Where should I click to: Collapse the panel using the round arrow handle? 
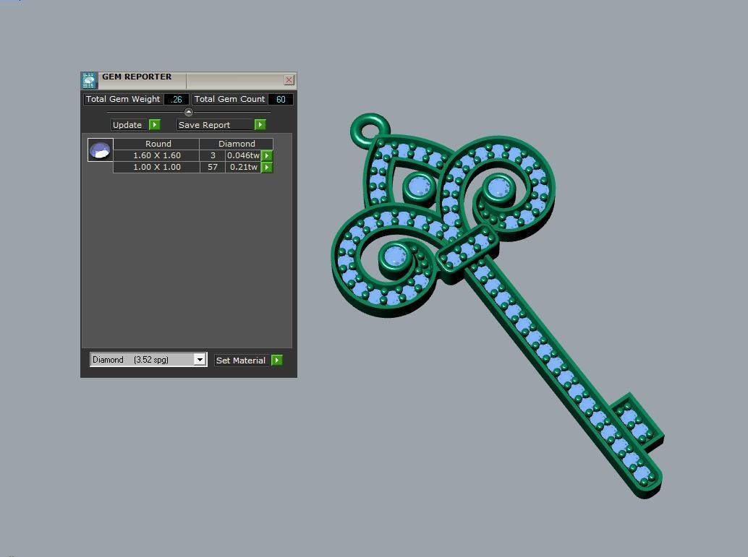[188, 112]
